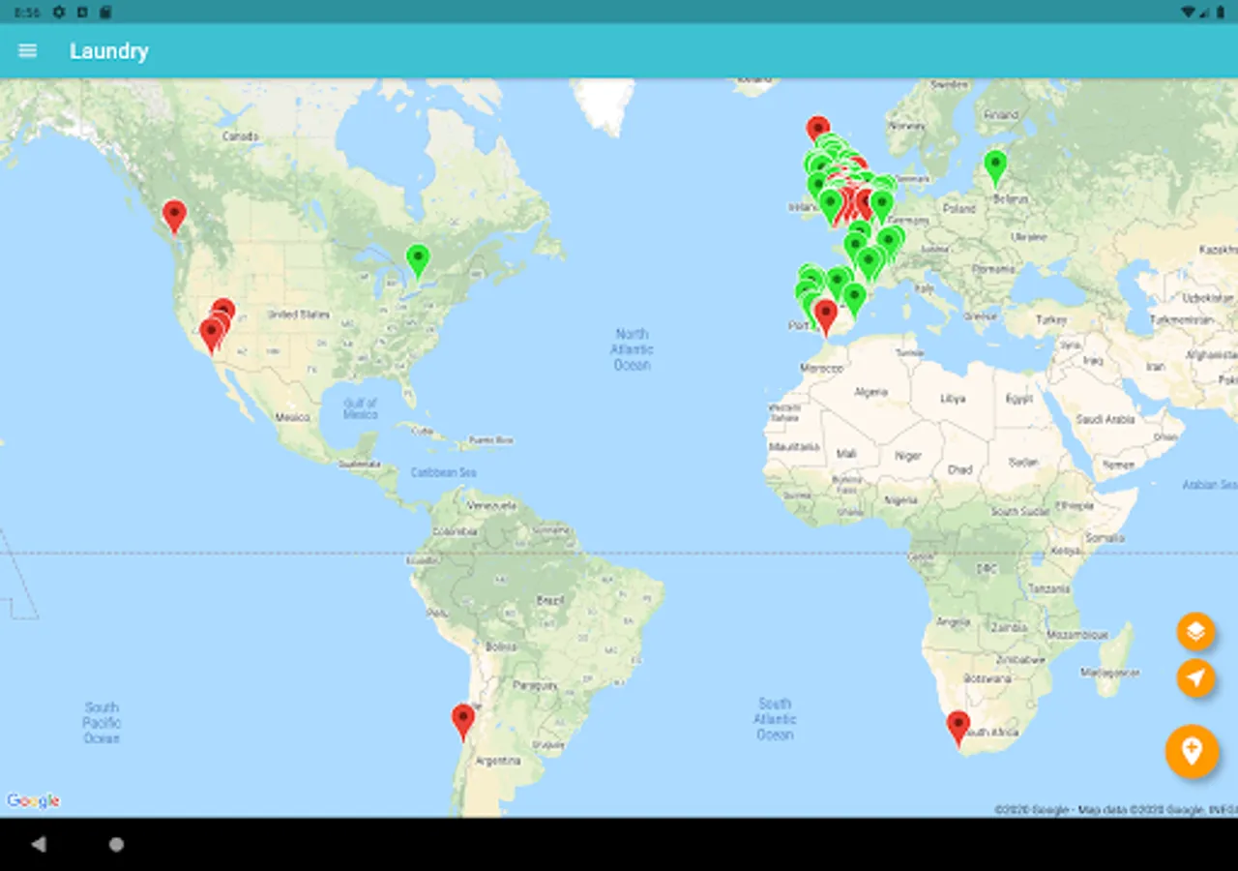Click the South Atlantic Ocean label

(x=775, y=719)
